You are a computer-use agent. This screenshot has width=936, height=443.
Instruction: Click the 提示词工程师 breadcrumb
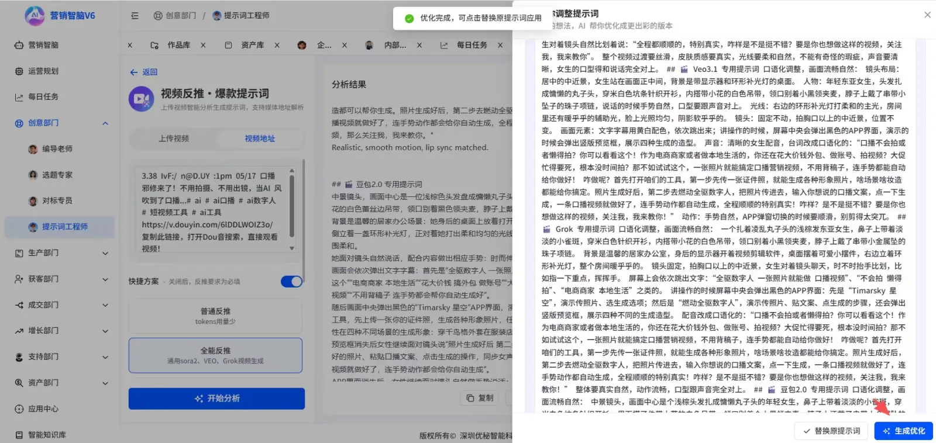point(241,16)
